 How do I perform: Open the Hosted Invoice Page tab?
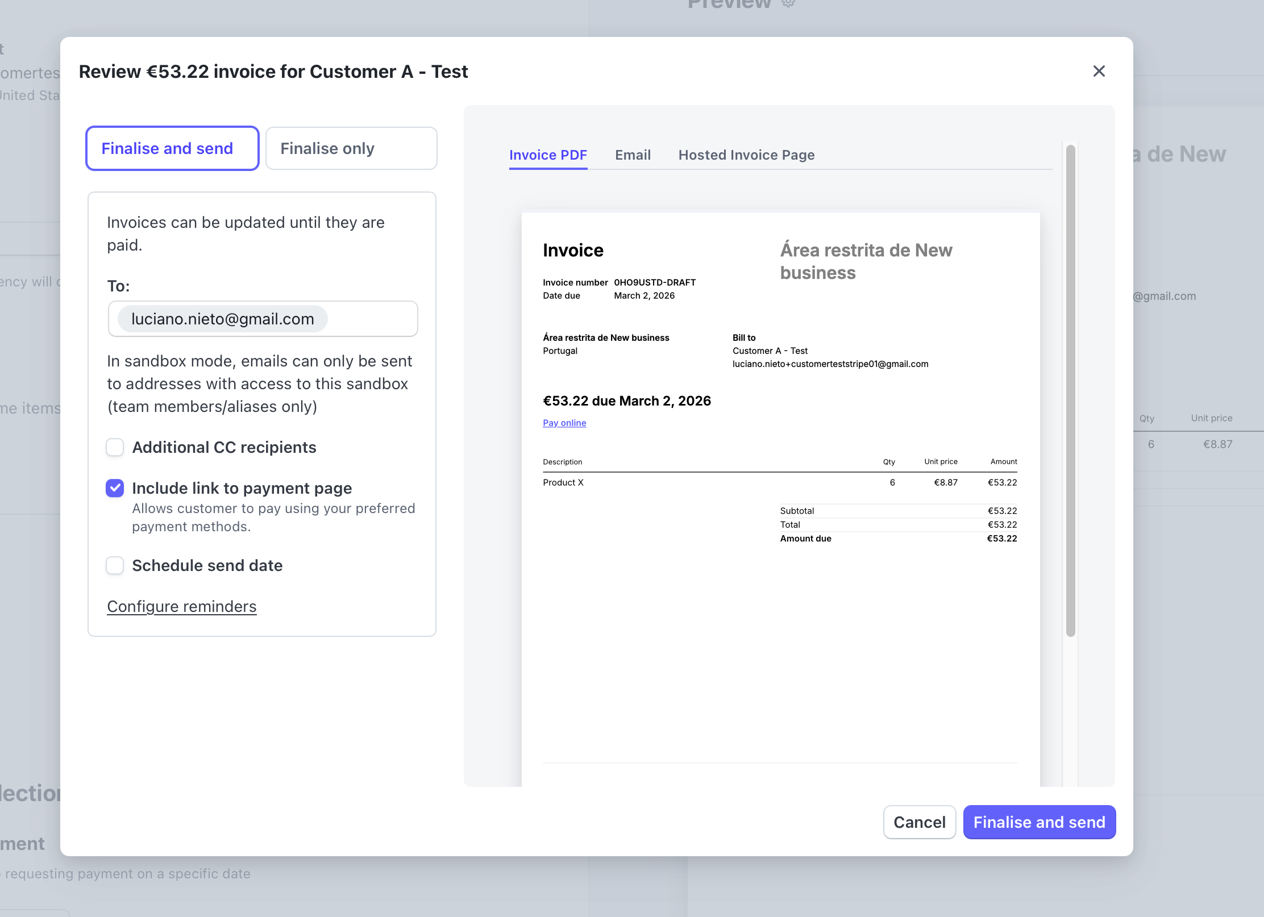pyautogui.click(x=746, y=155)
